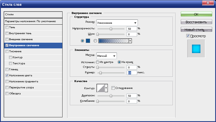Click the Диапазон value field
Screen dimensions: 216x122
tap(132, 96)
